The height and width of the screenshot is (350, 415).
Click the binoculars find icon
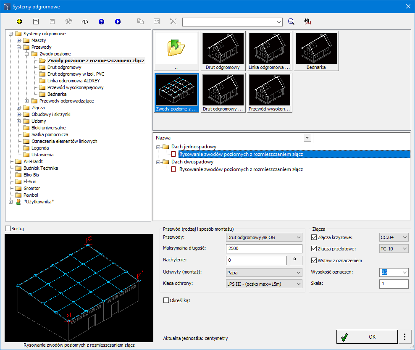click(307, 21)
